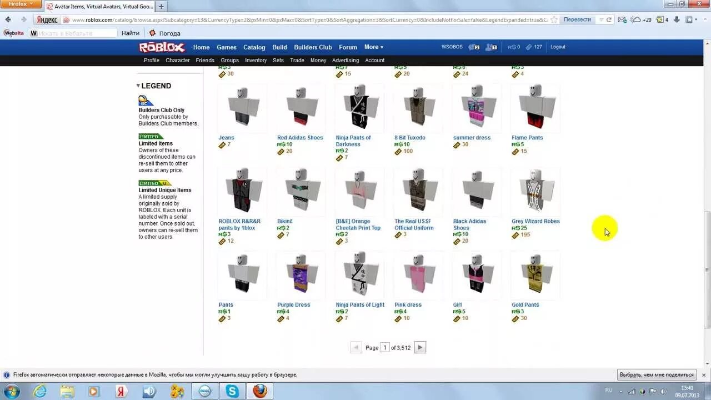Viewport: 711px width, 400px height.
Task: Go to Trade in sub navigation
Action: (297, 61)
